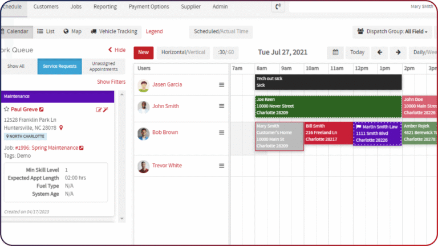Viewport: 438px width, 246px height.
Task: Click the edit pencil icon on Paul Greve card
Action: tap(99, 110)
